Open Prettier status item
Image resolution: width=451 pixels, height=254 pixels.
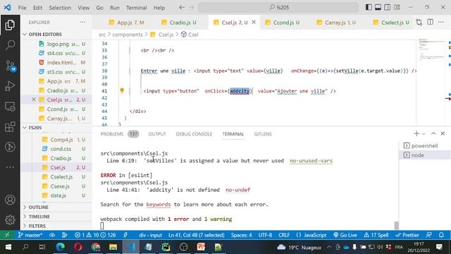click(407, 235)
